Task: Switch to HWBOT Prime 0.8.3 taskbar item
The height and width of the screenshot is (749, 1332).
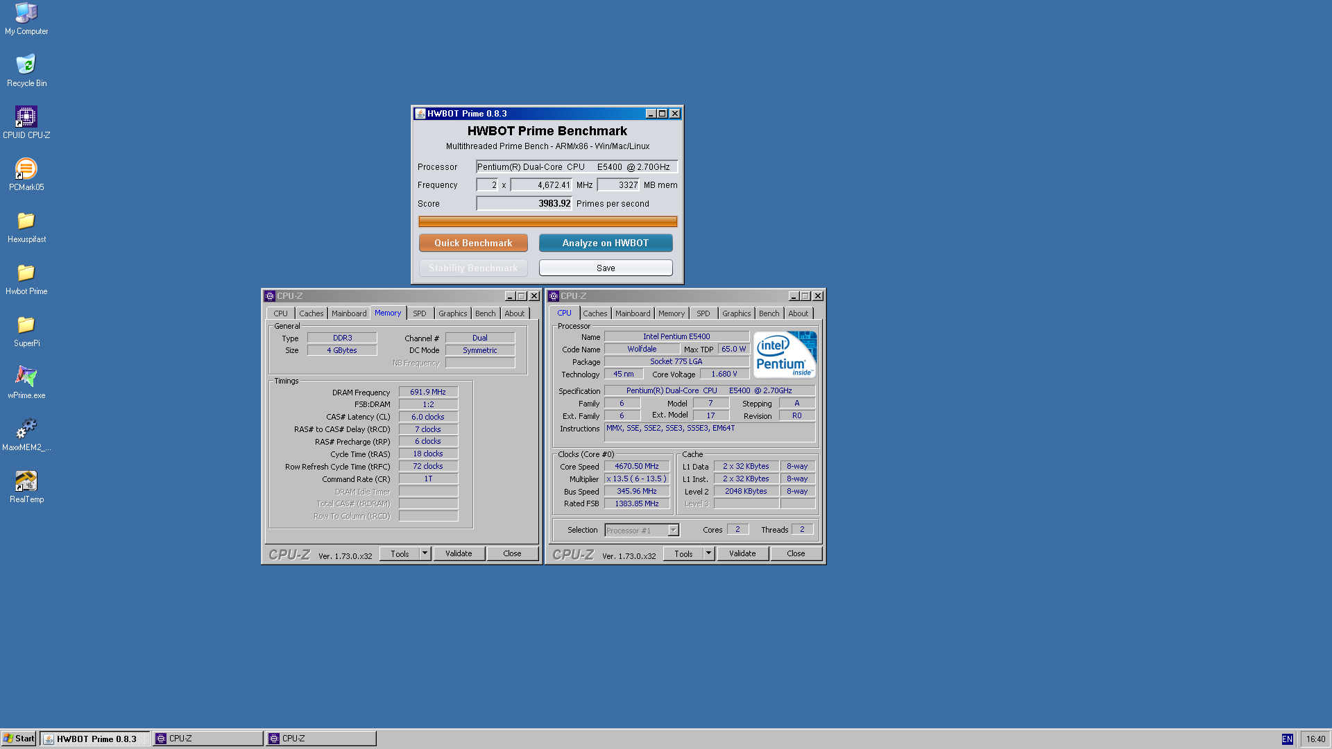Action: pos(95,739)
